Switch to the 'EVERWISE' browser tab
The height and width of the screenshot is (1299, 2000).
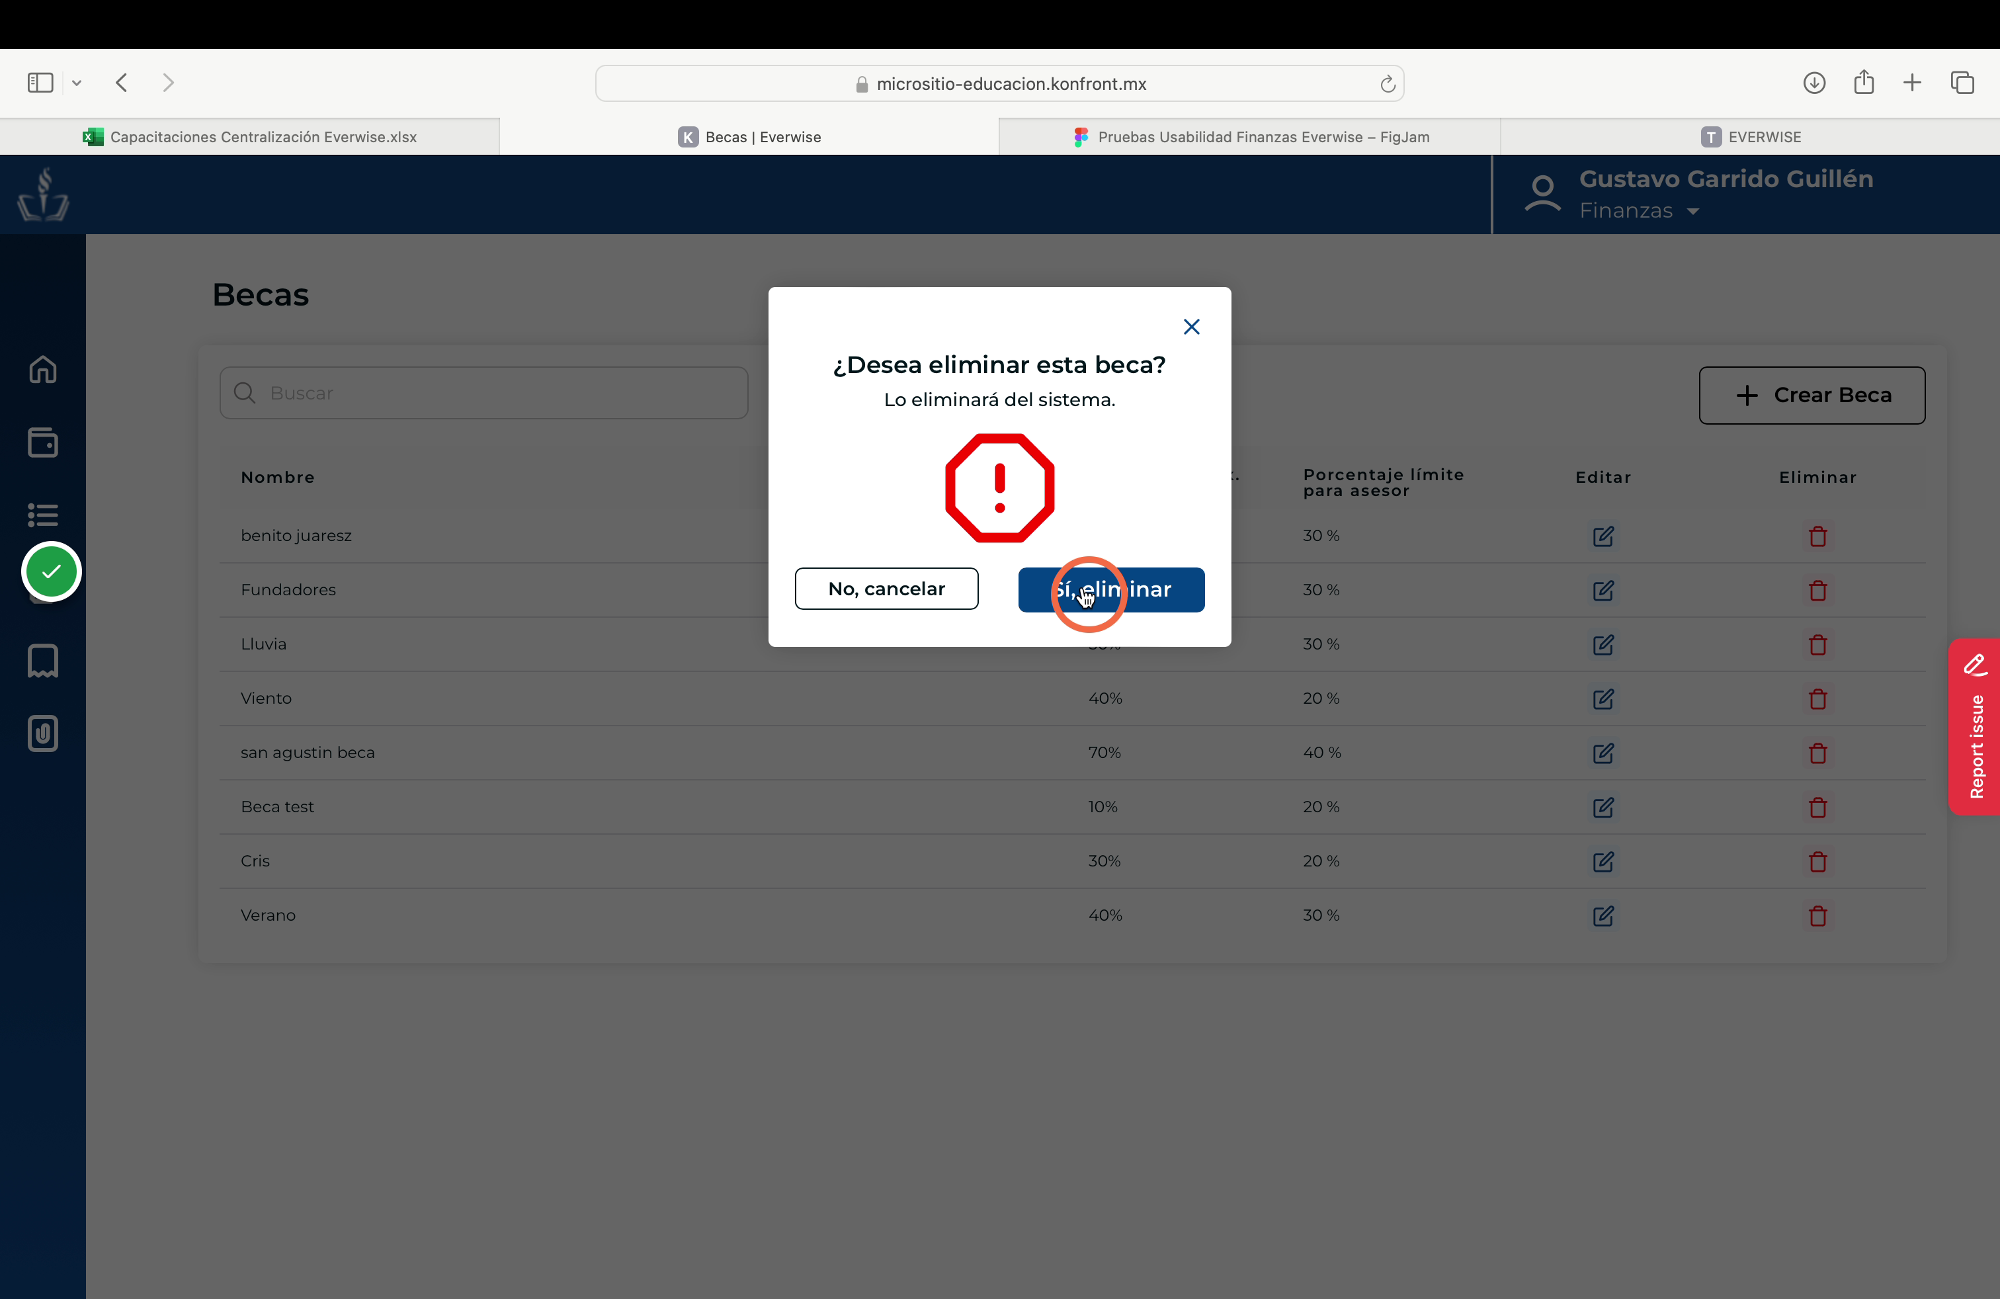(1751, 137)
